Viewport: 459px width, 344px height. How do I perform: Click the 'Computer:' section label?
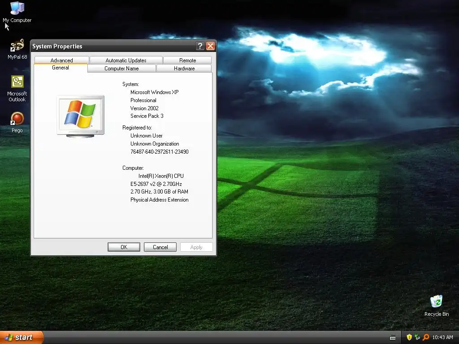[x=133, y=168]
